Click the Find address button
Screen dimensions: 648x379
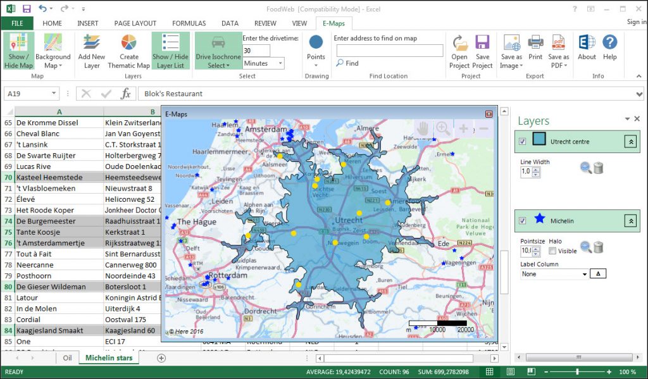[x=347, y=63]
